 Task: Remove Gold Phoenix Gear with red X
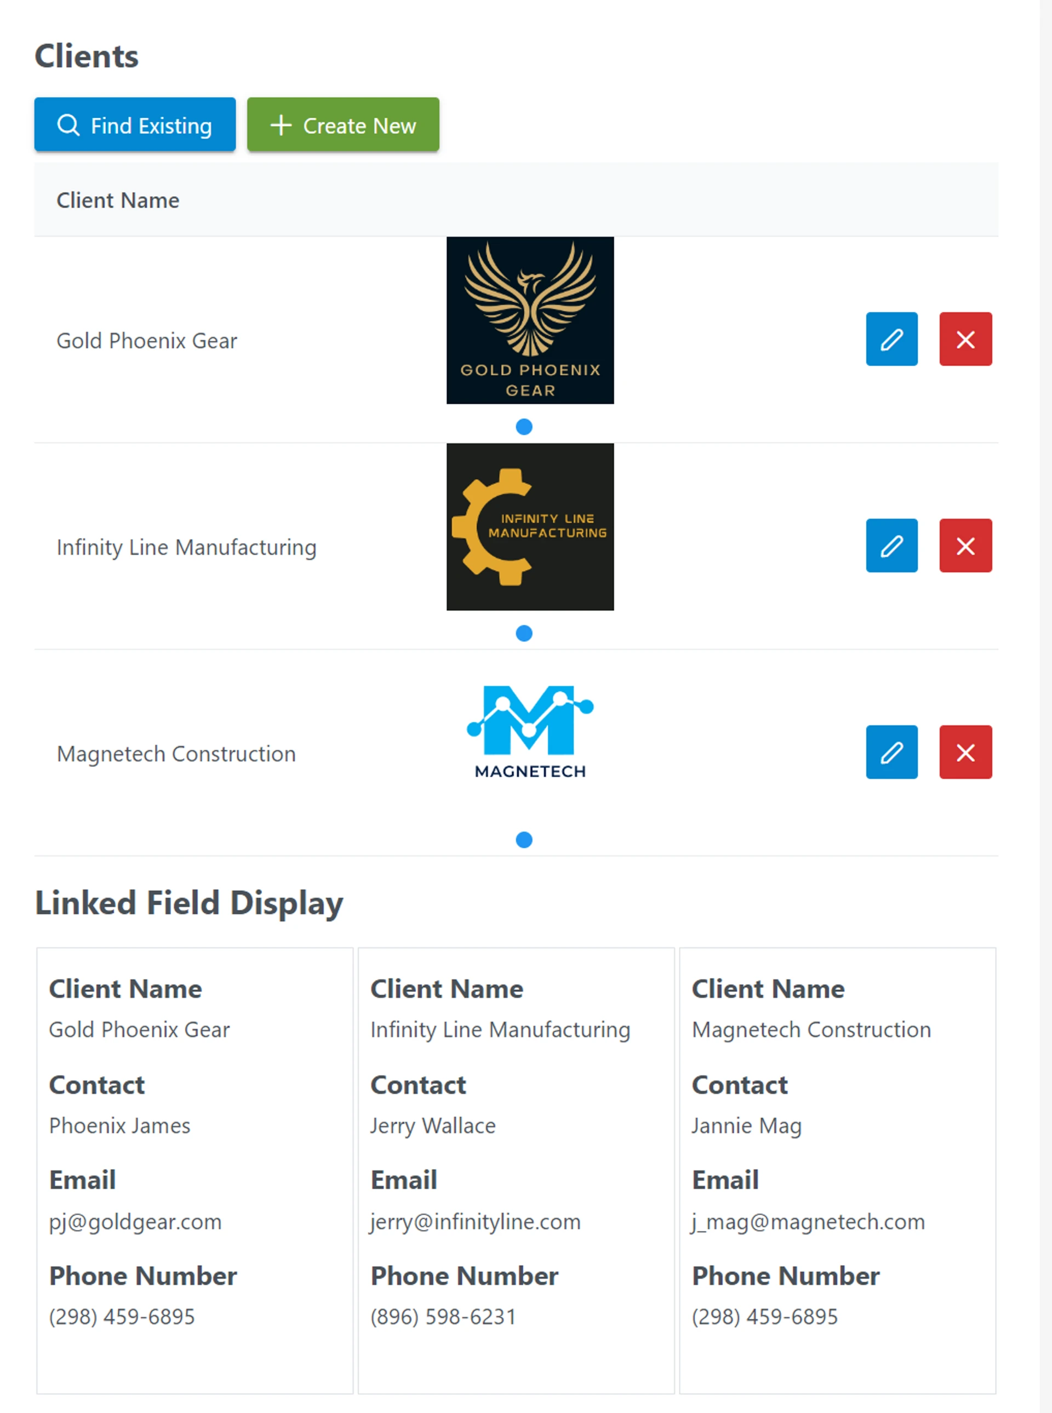coord(965,338)
